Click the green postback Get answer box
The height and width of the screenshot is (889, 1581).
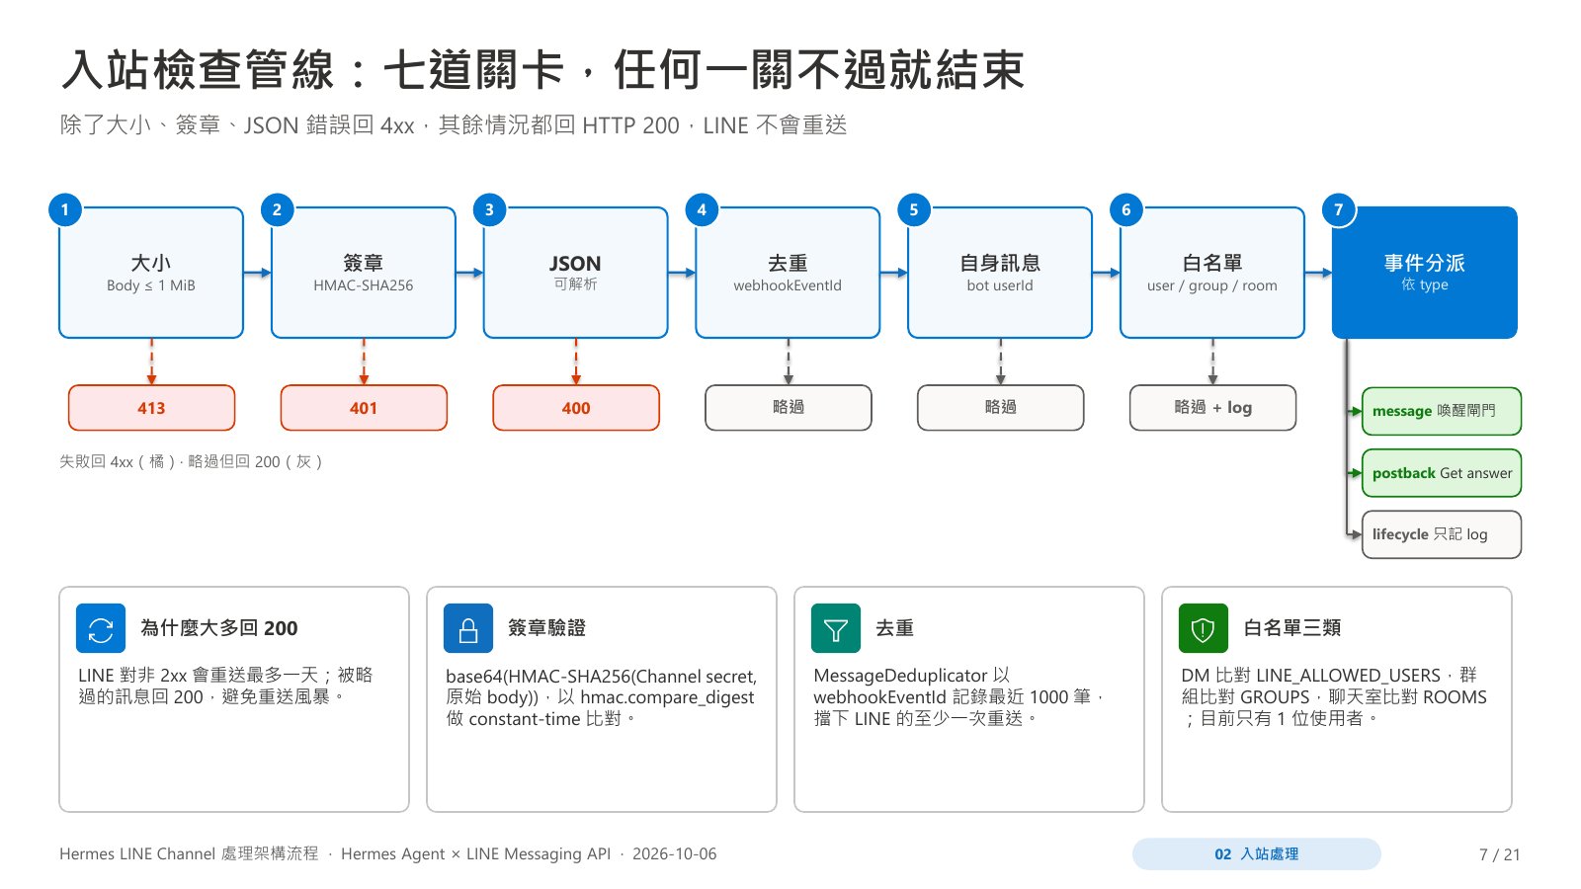coord(1442,473)
